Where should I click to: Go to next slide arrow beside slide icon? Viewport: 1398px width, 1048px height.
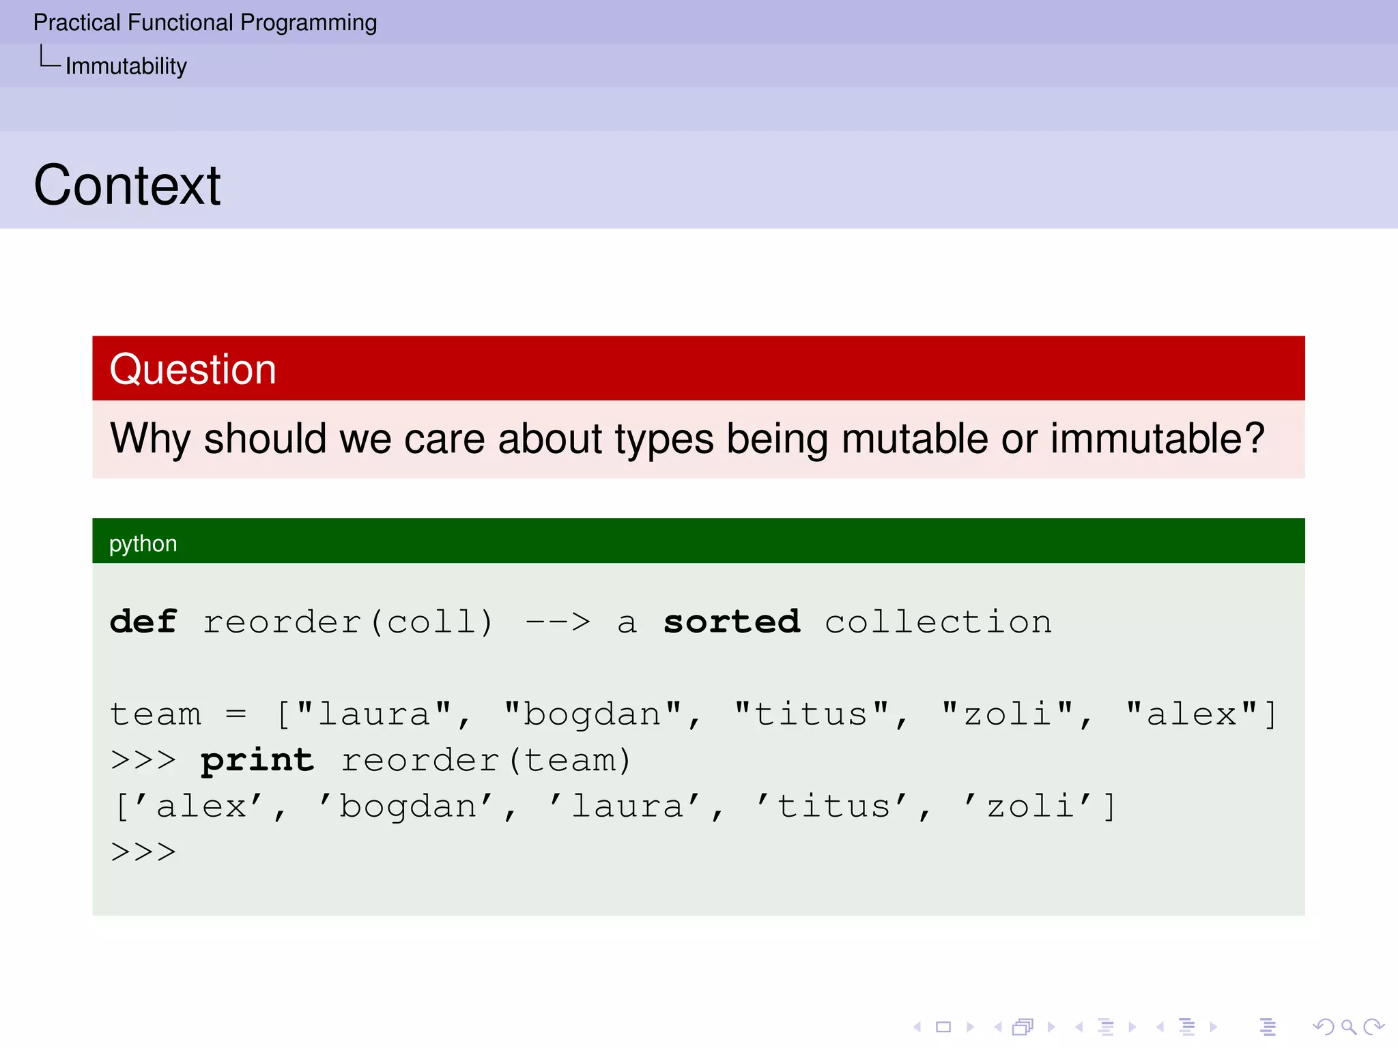pyautogui.click(x=970, y=1026)
